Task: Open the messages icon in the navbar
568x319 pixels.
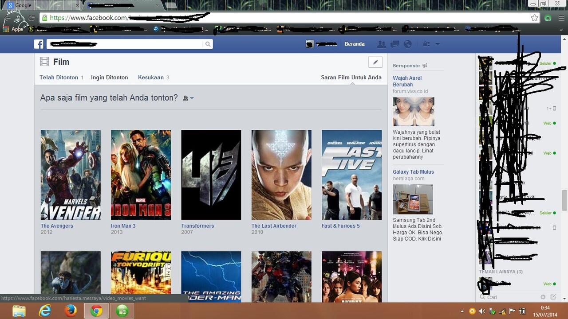Action: [x=394, y=44]
